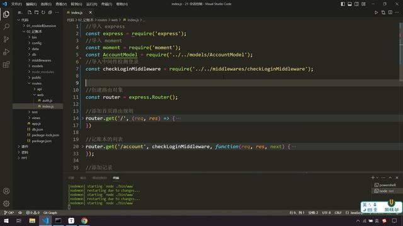Select index.js in the file tree
The image size is (403, 226).
48,106
